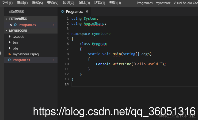The image size is (198, 120).
Task: Click error count 3 badge in open editors
Action: (x=54, y=25)
